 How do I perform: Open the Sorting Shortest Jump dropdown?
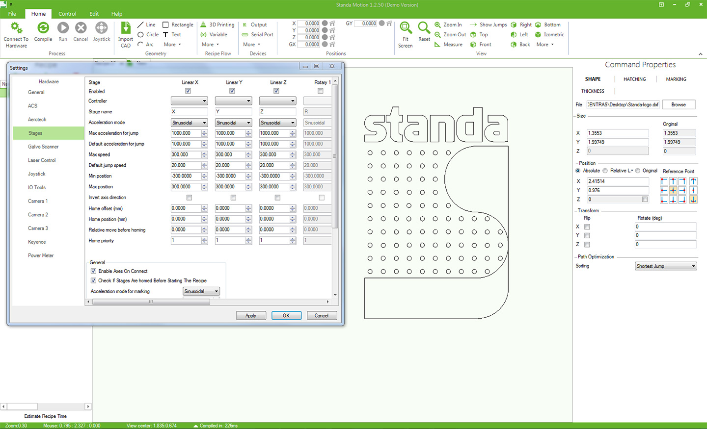click(x=666, y=266)
